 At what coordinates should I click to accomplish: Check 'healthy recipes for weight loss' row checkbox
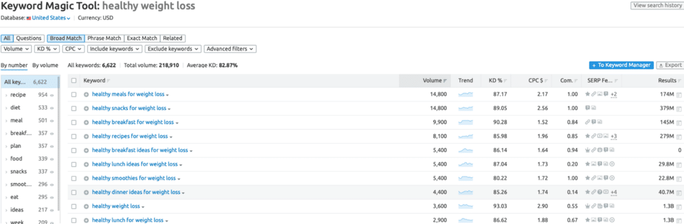[x=74, y=137]
